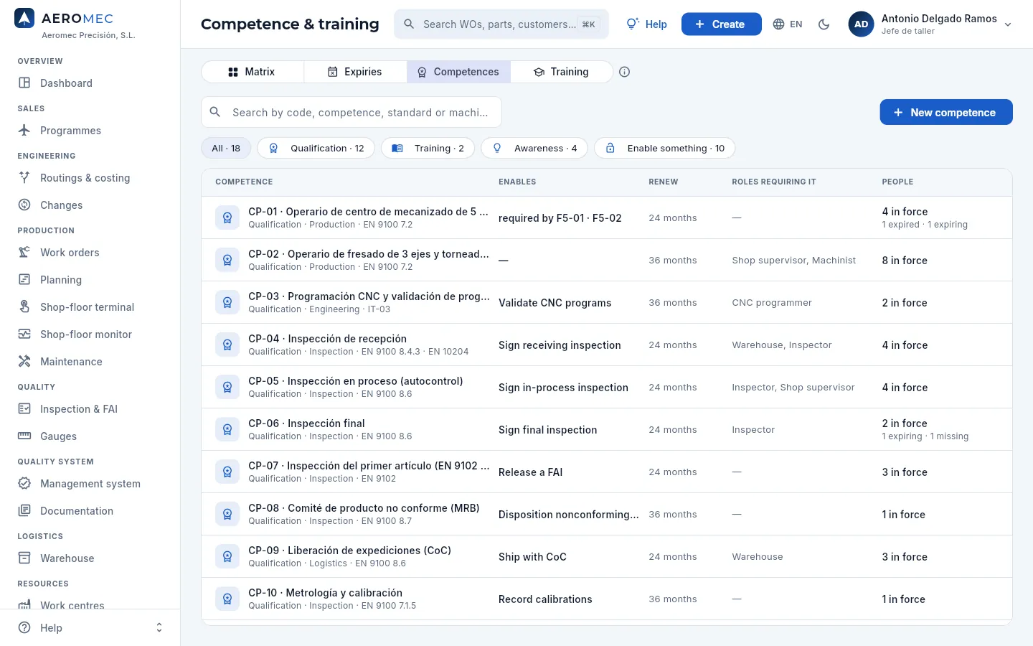This screenshot has width=1033, height=646.
Task: Filter by Training · 2 chip
Action: coord(428,148)
